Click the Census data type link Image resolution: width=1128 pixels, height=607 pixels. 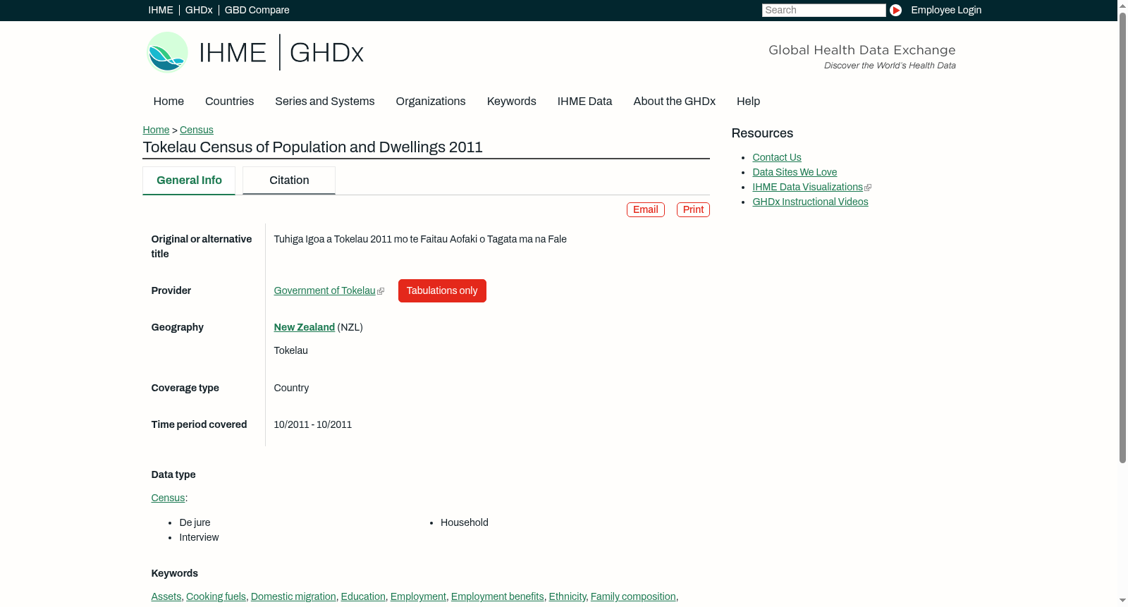point(168,498)
